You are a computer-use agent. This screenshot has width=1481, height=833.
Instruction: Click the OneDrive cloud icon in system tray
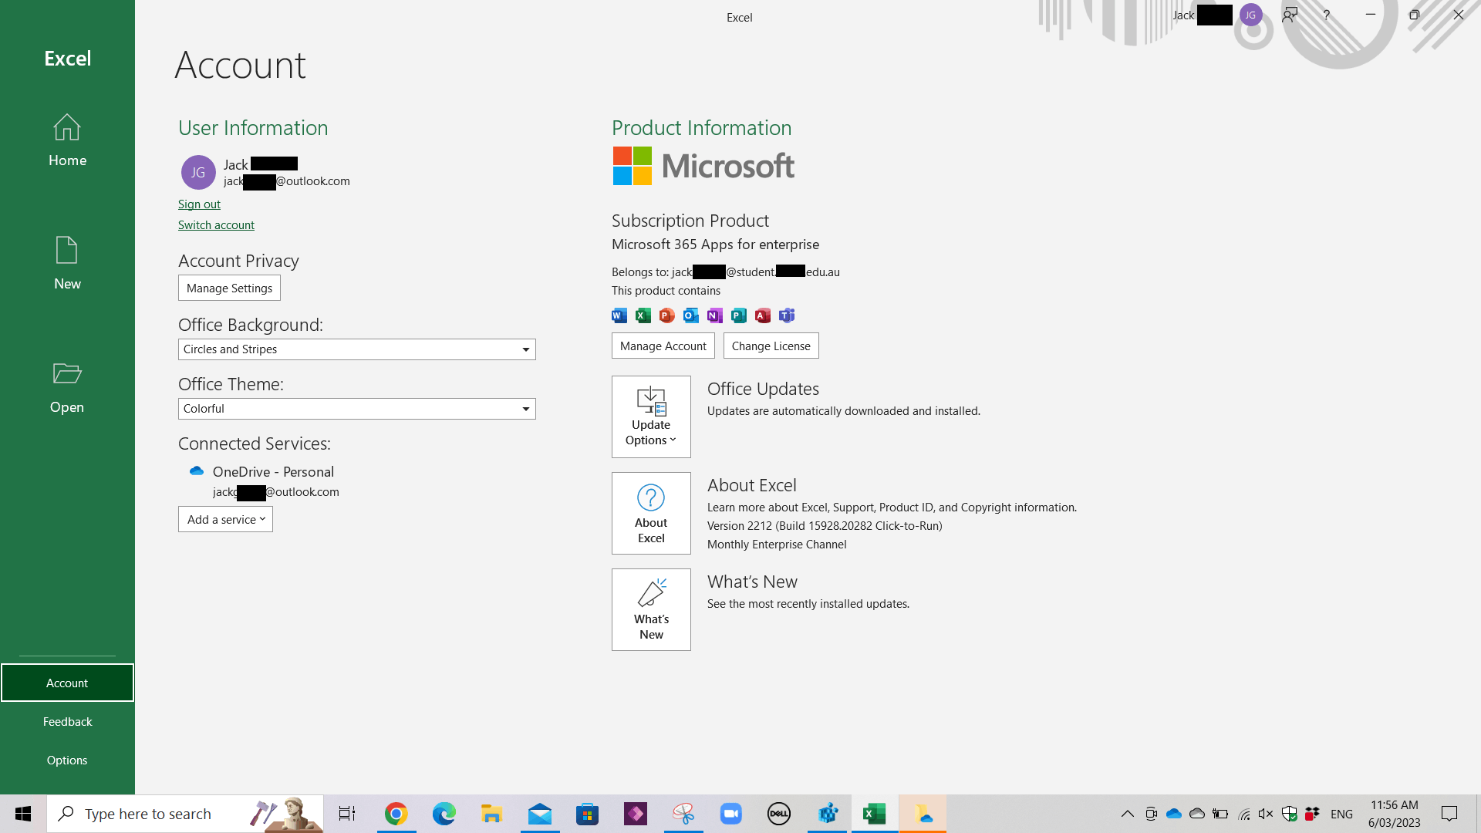[1174, 814]
